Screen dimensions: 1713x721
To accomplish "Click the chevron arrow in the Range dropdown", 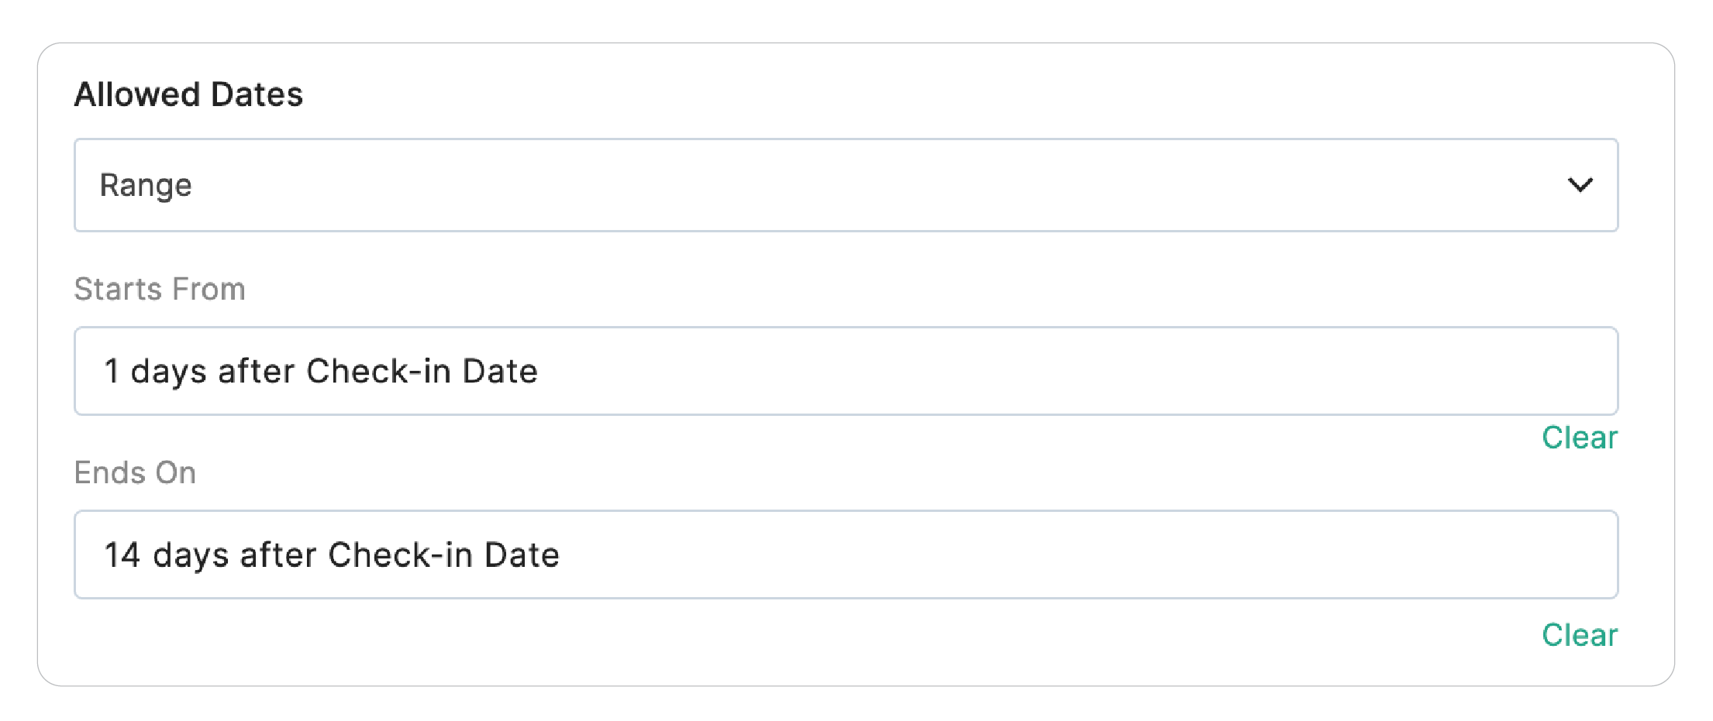I will click(x=1580, y=185).
